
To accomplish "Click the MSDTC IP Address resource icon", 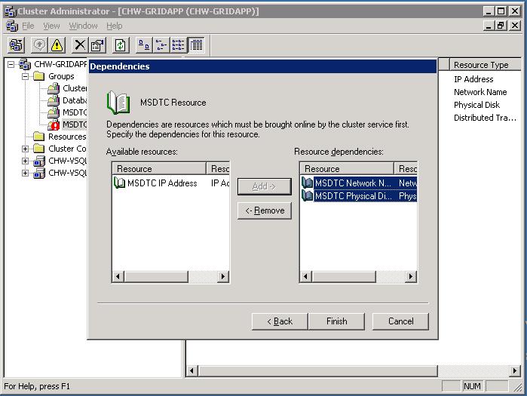I will [119, 183].
